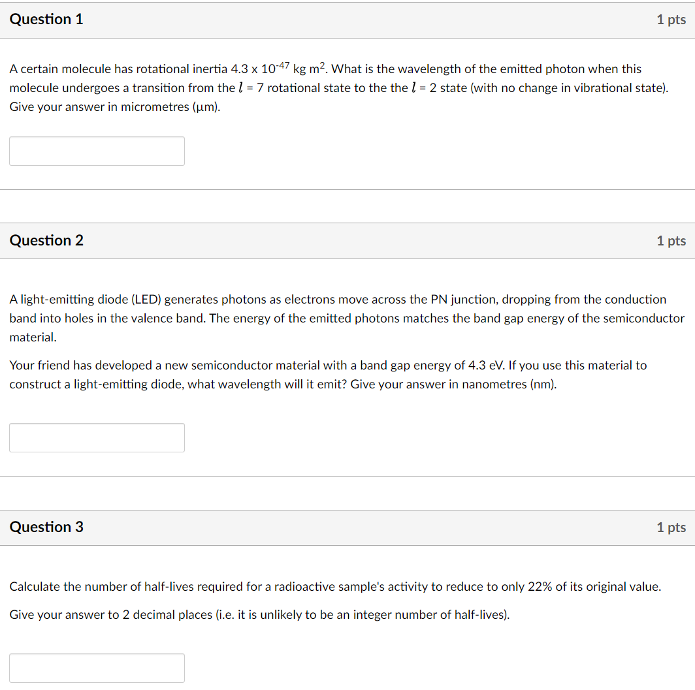The height and width of the screenshot is (690, 695).
Task: Click the 1 pts label beside Question 1
Action: 671,20
